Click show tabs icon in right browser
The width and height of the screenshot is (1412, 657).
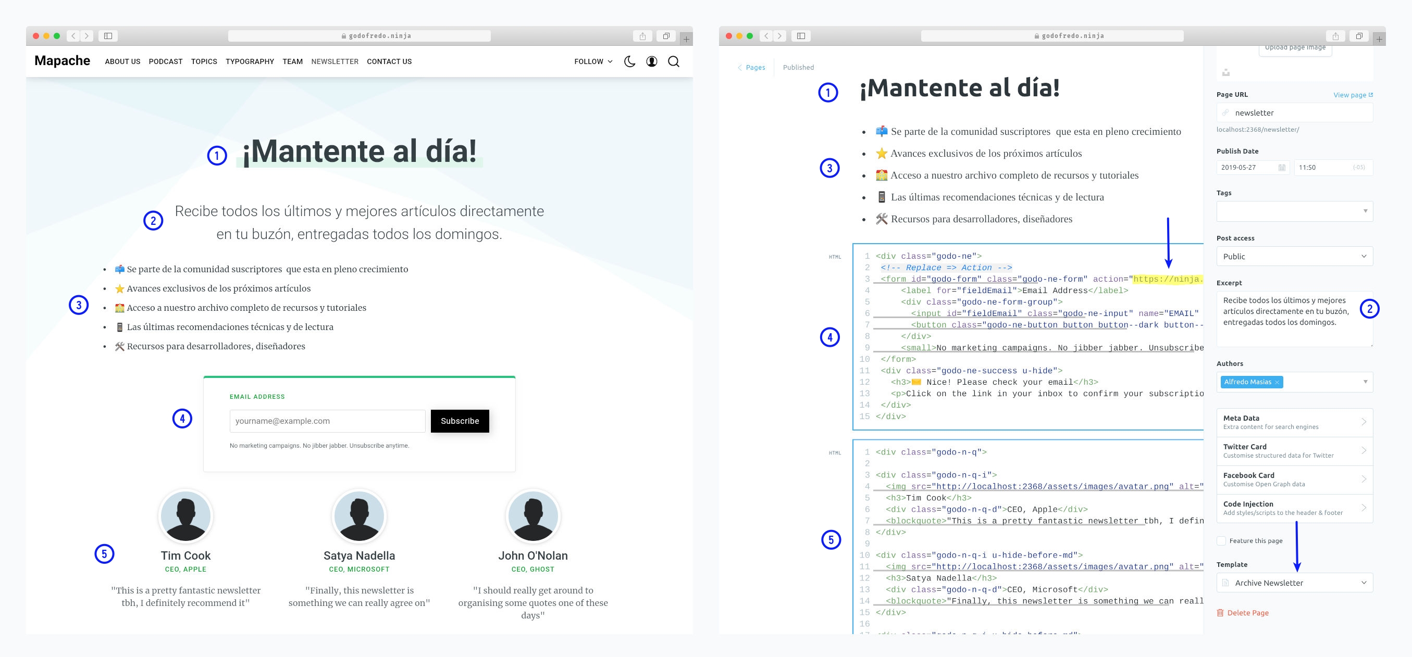1359,36
